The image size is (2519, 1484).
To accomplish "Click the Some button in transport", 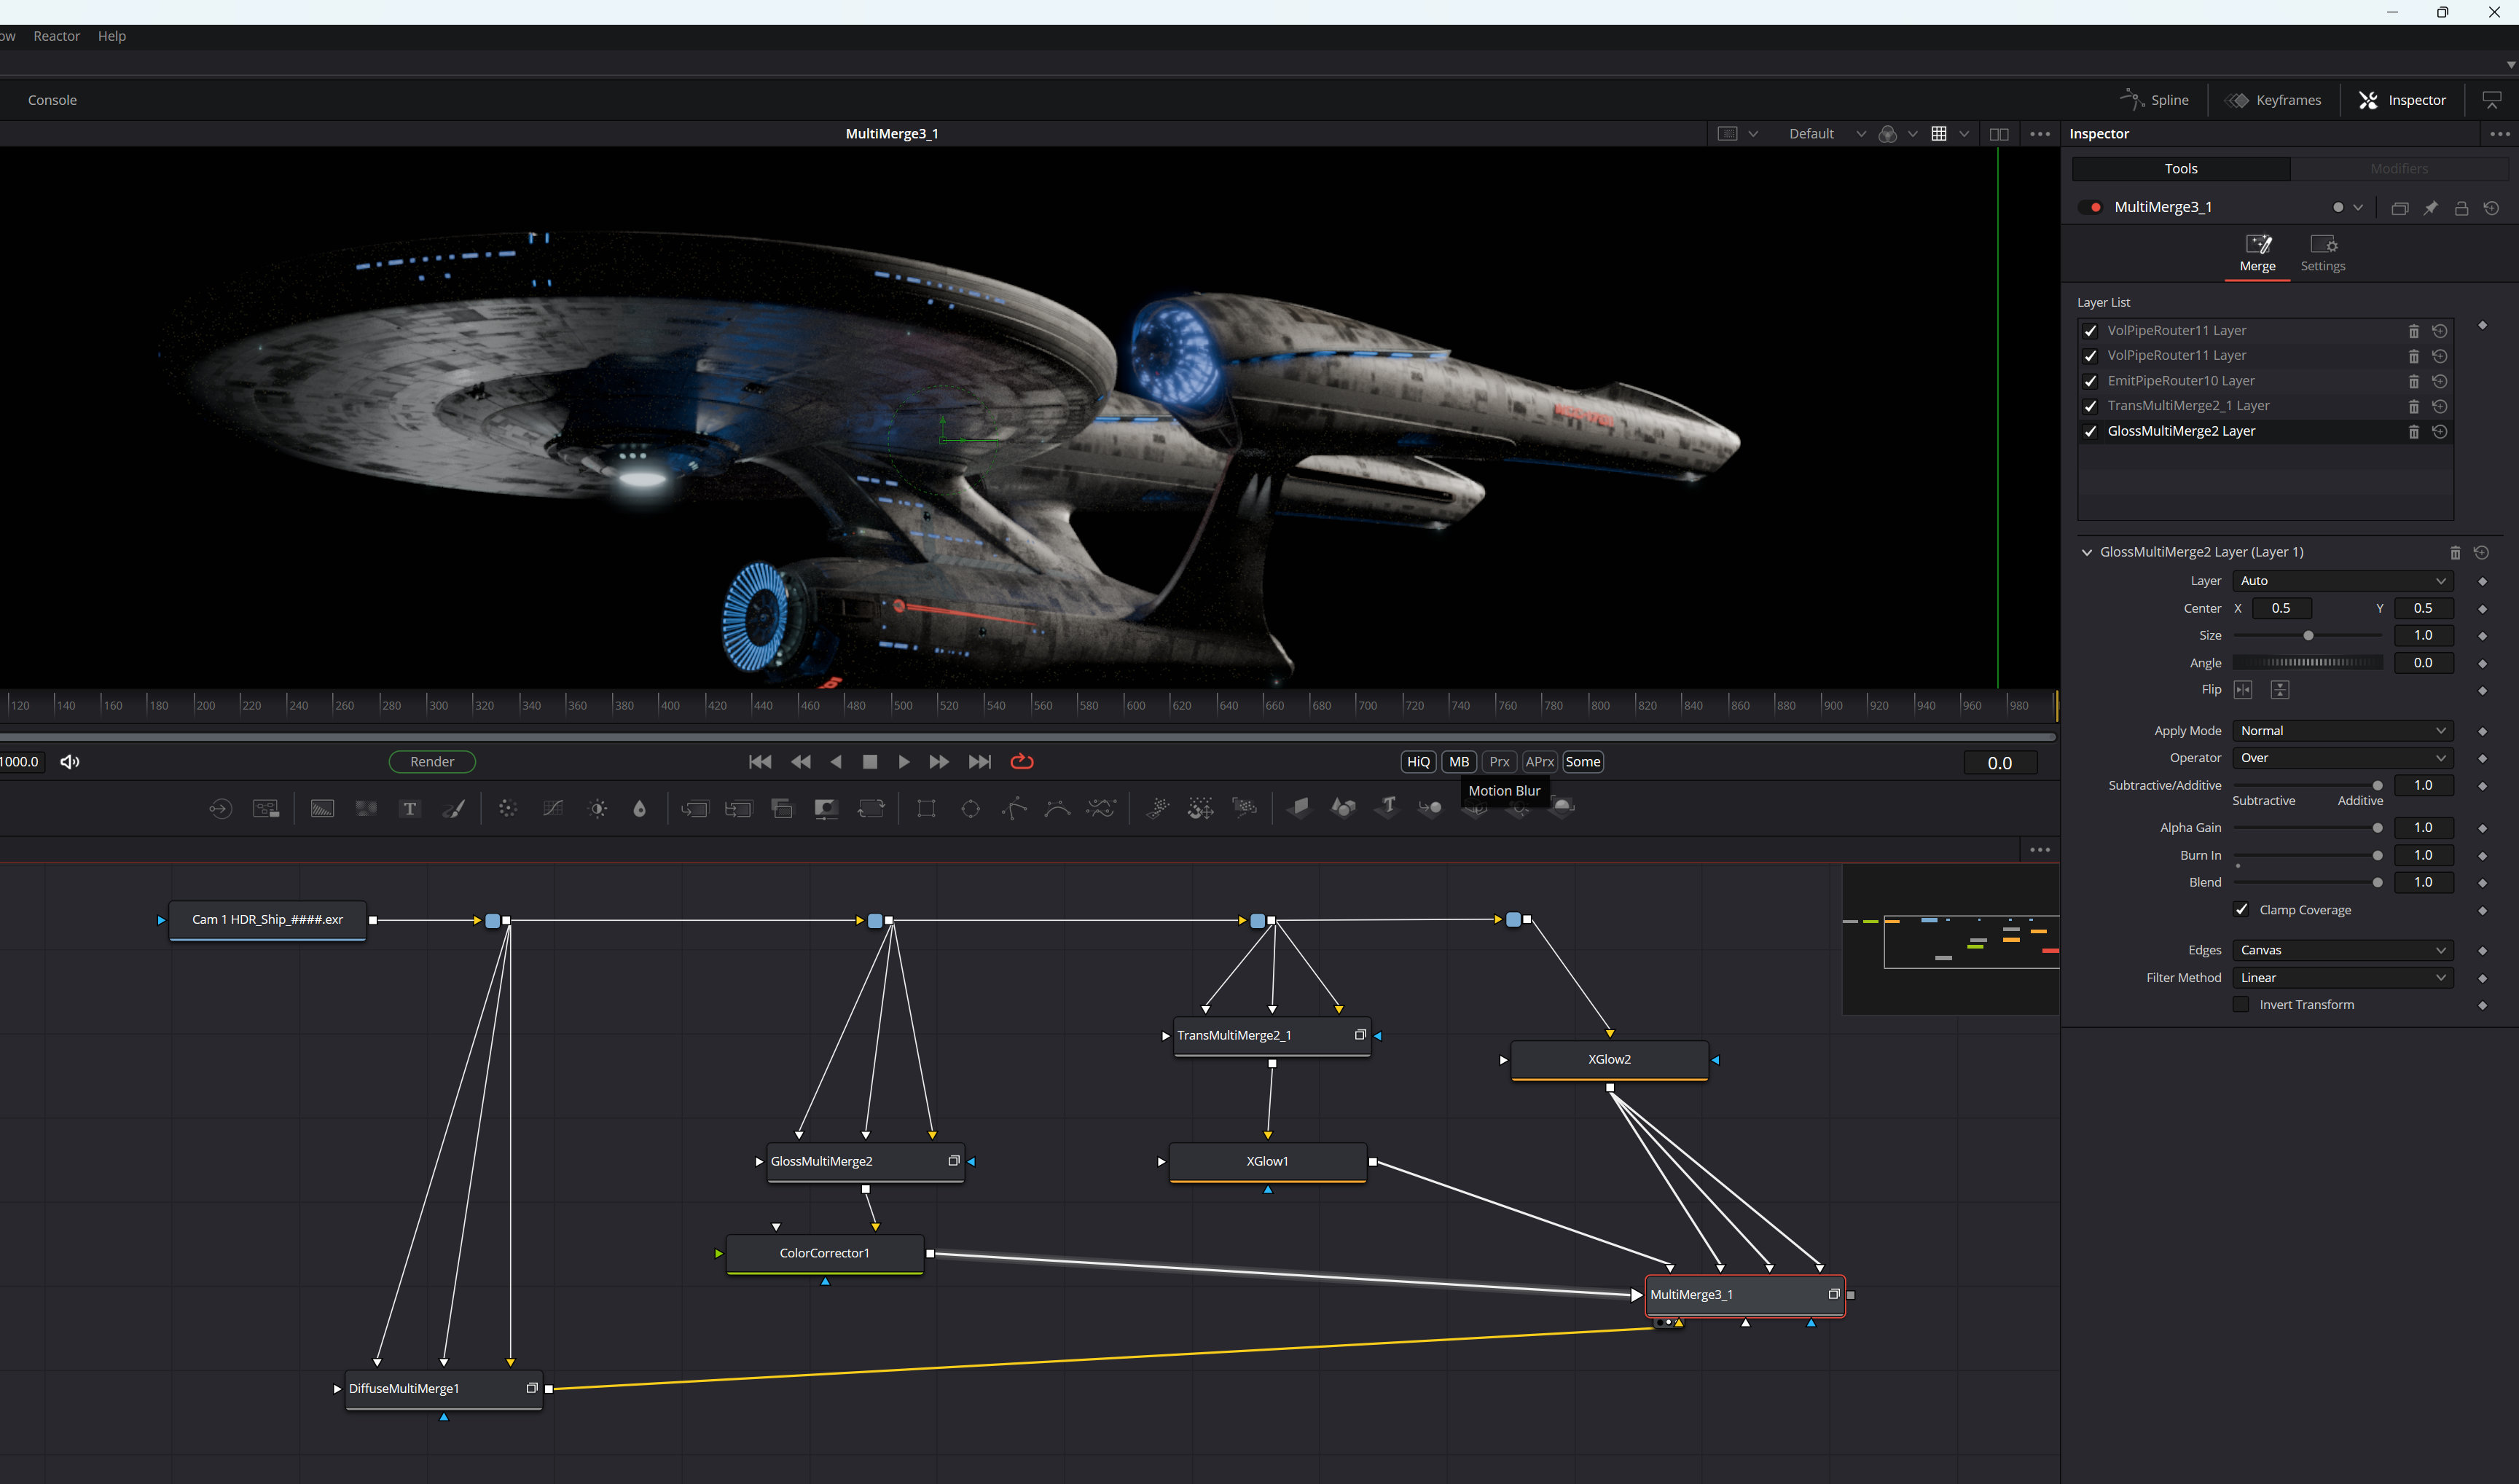I will [x=1582, y=762].
